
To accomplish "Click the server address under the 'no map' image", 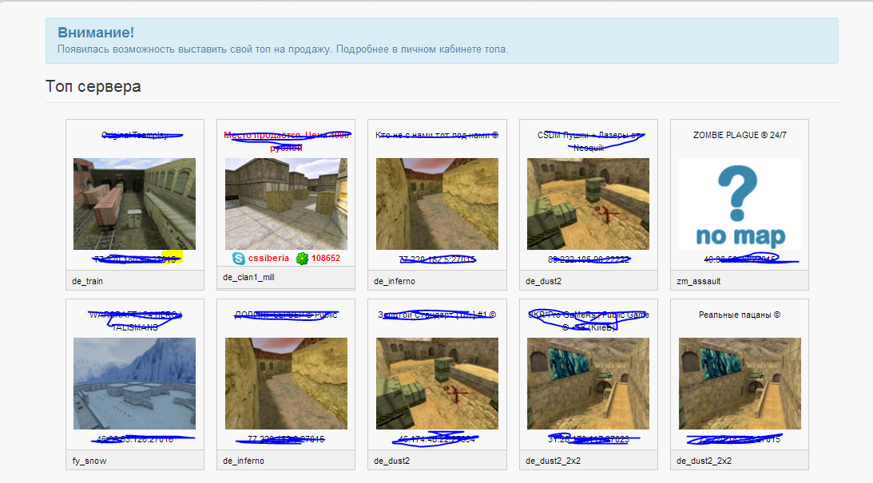I will (x=740, y=259).
